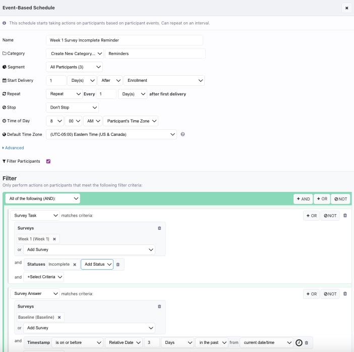The height and width of the screenshot is (352, 354).
Task: Expand the Advanced settings section
Action: click(x=14, y=148)
